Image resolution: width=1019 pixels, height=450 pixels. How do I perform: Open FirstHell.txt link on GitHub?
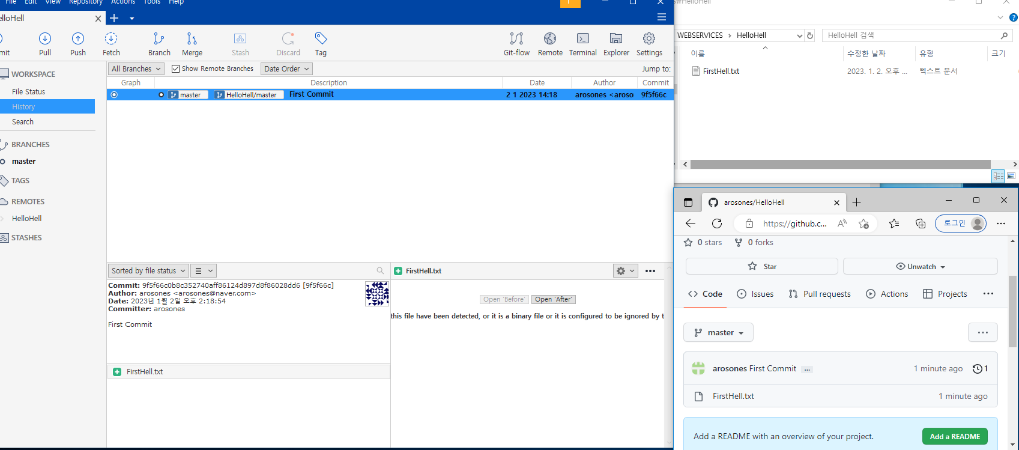(733, 397)
